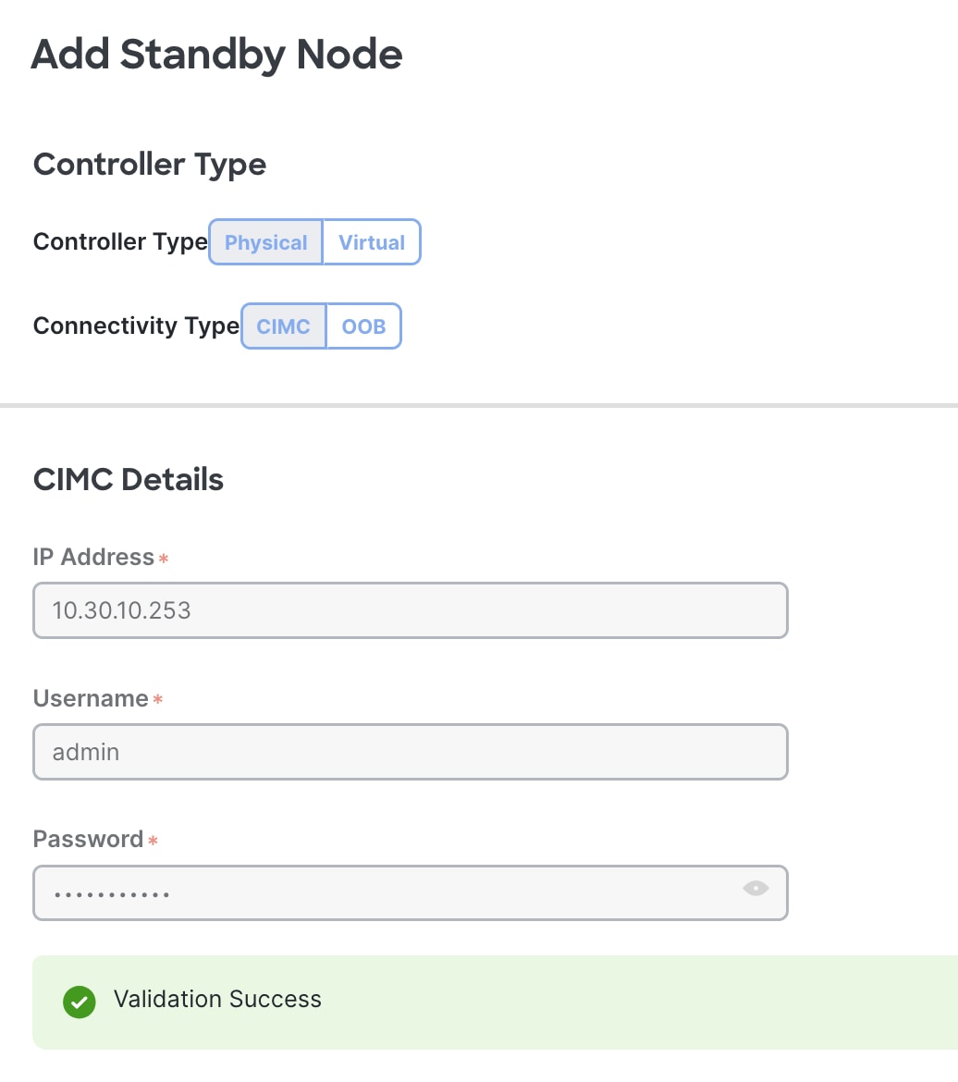Select the Virtual controller type
This screenshot has height=1082, width=958.
click(x=371, y=241)
